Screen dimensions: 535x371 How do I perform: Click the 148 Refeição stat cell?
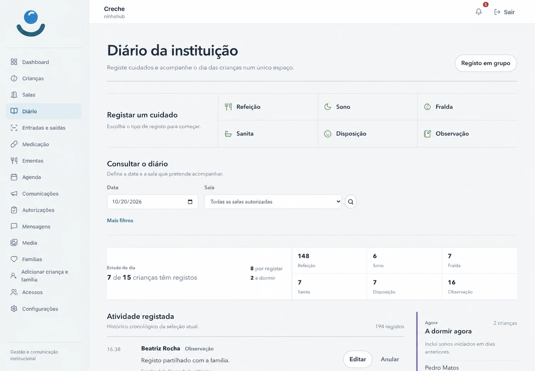point(329,260)
